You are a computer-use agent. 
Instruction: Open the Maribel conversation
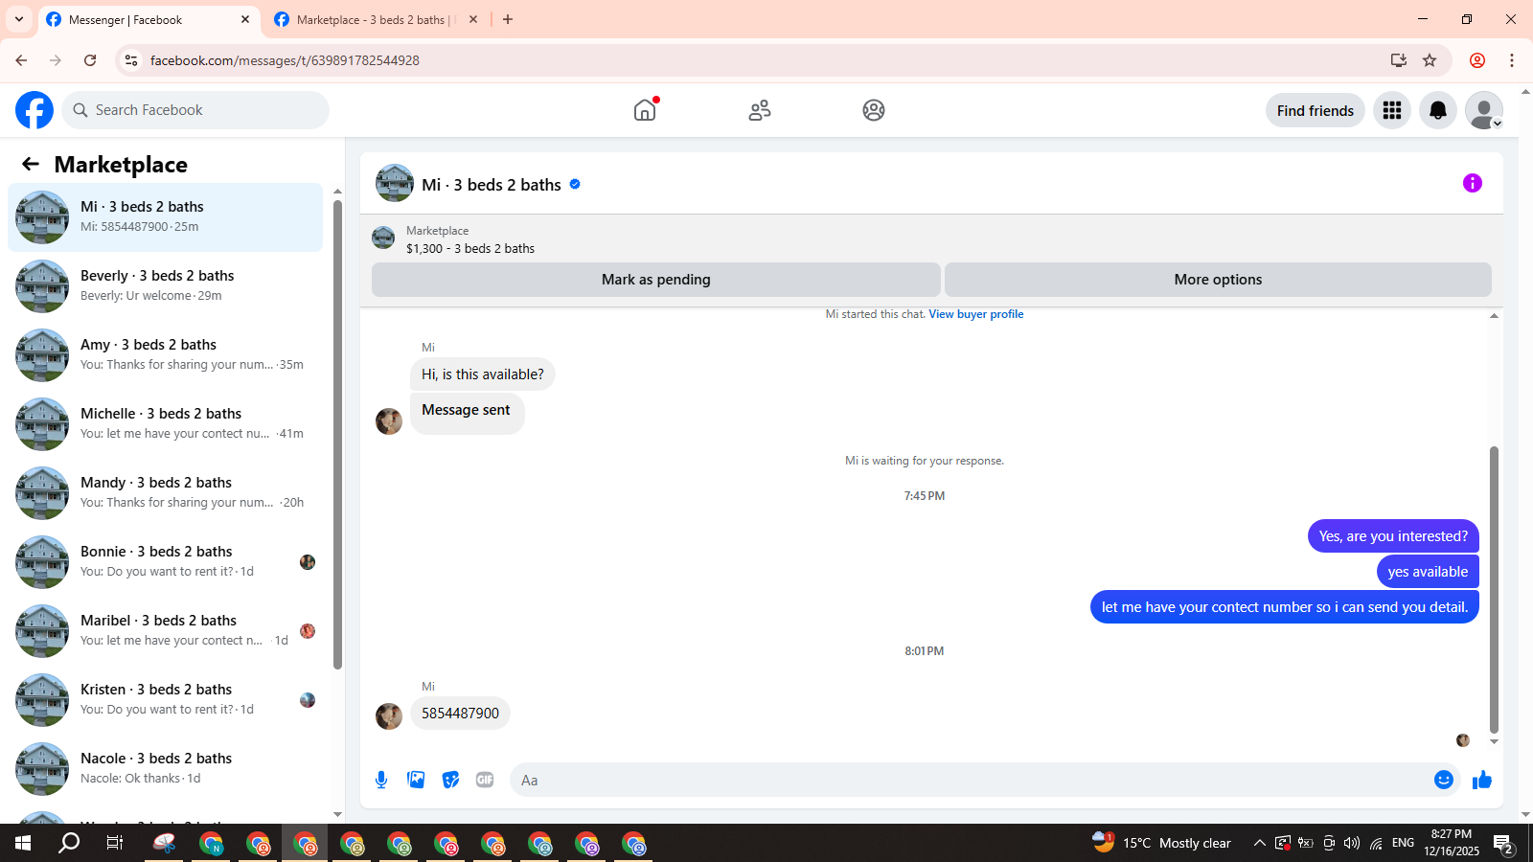click(165, 631)
